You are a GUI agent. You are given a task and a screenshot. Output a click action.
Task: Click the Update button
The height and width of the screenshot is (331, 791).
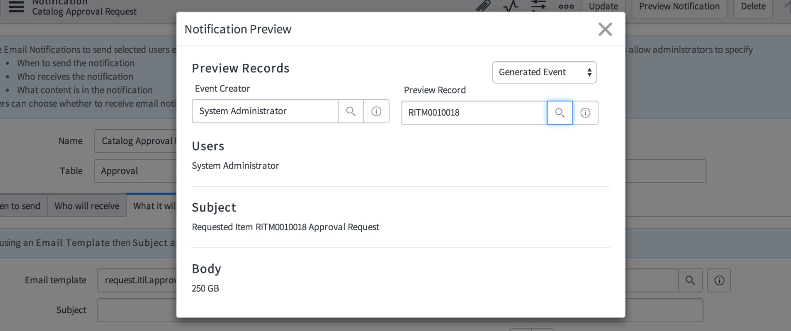coord(603,6)
